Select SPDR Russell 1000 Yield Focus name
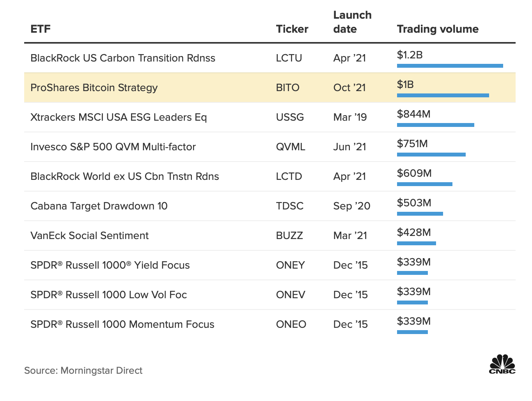 (110, 265)
